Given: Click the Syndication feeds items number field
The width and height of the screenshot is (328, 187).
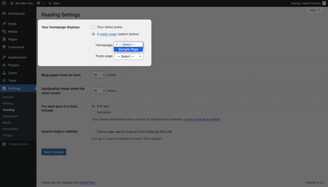Looking at the screenshot, I should point(97,91).
